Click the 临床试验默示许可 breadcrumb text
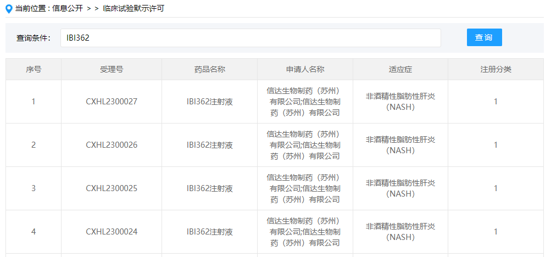This screenshot has width=551, height=257. click(x=133, y=9)
